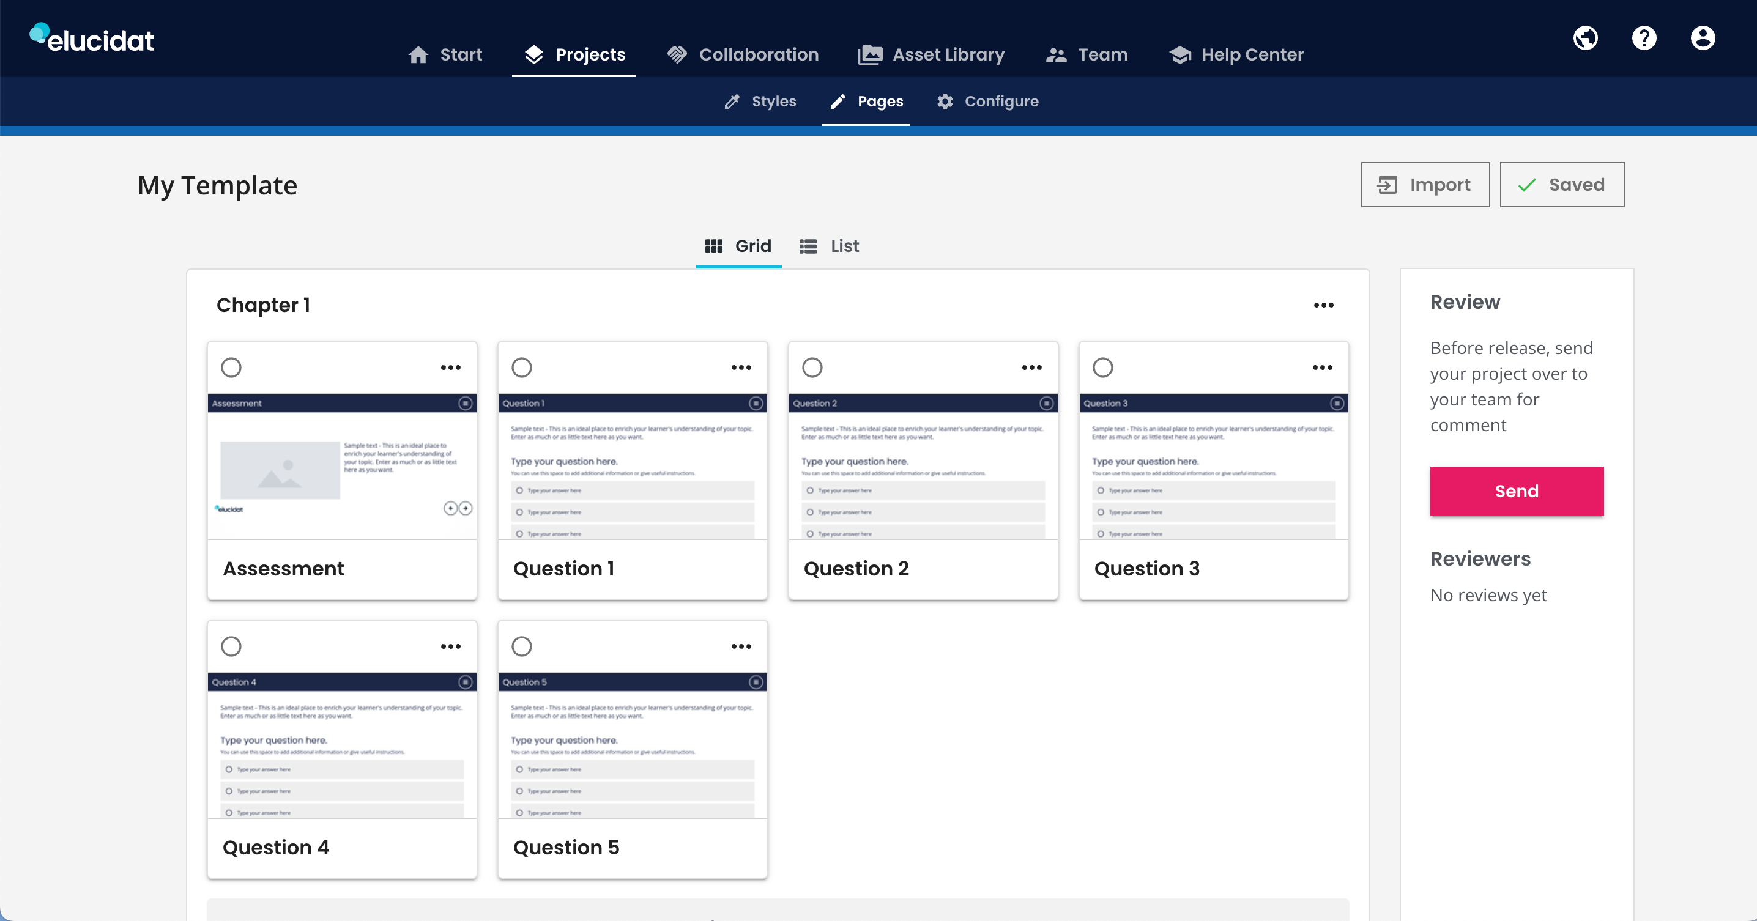Screen dimensions: 1757x921
Task: Open the Assessment page thumbnail
Action: 342,467
